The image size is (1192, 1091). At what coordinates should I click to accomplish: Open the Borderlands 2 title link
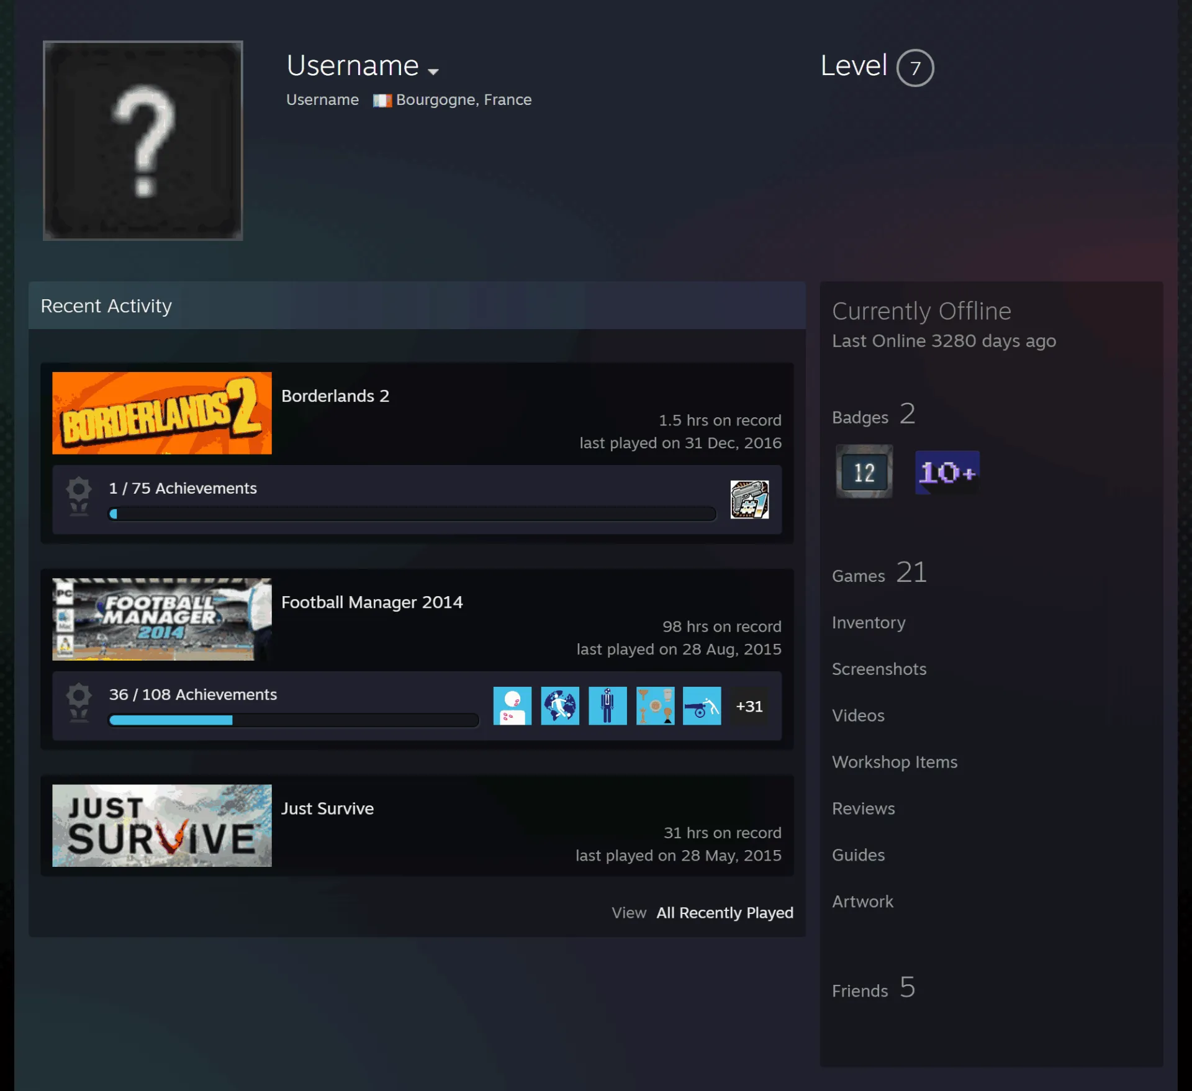(x=335, y=396)
